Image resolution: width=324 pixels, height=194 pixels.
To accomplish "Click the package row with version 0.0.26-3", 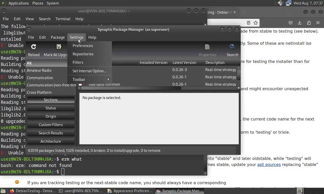I will click(157, 70).
